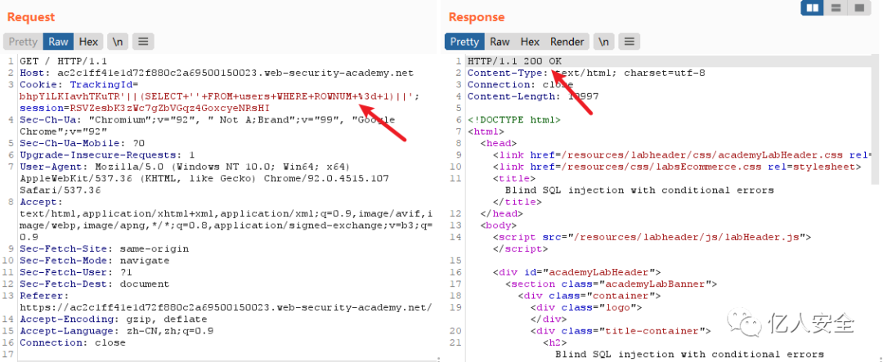Click the labsEcommerce.css link line
This screenshot has height=362, width=883.
point(677,167)
